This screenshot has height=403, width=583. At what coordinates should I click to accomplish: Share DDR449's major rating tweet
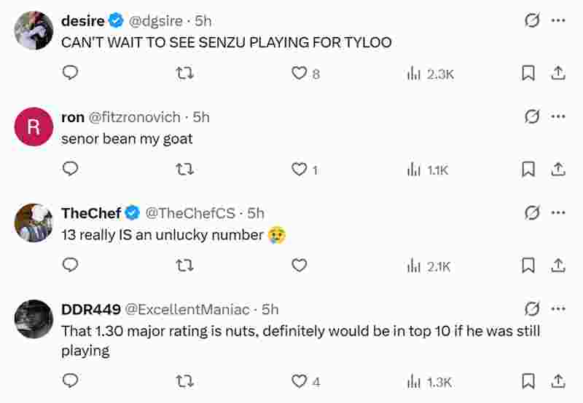[x=557, y=381]
